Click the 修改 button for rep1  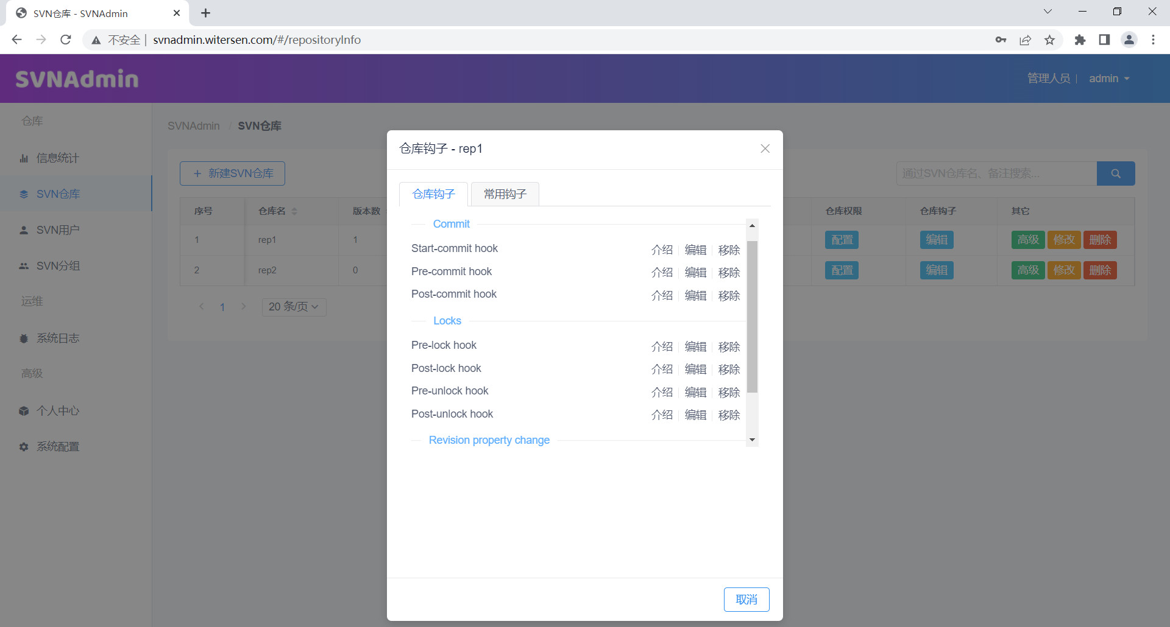[x=1064, y=240]
